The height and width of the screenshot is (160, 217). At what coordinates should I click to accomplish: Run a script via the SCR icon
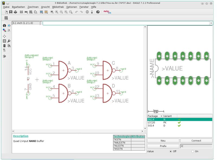[42, 12]
